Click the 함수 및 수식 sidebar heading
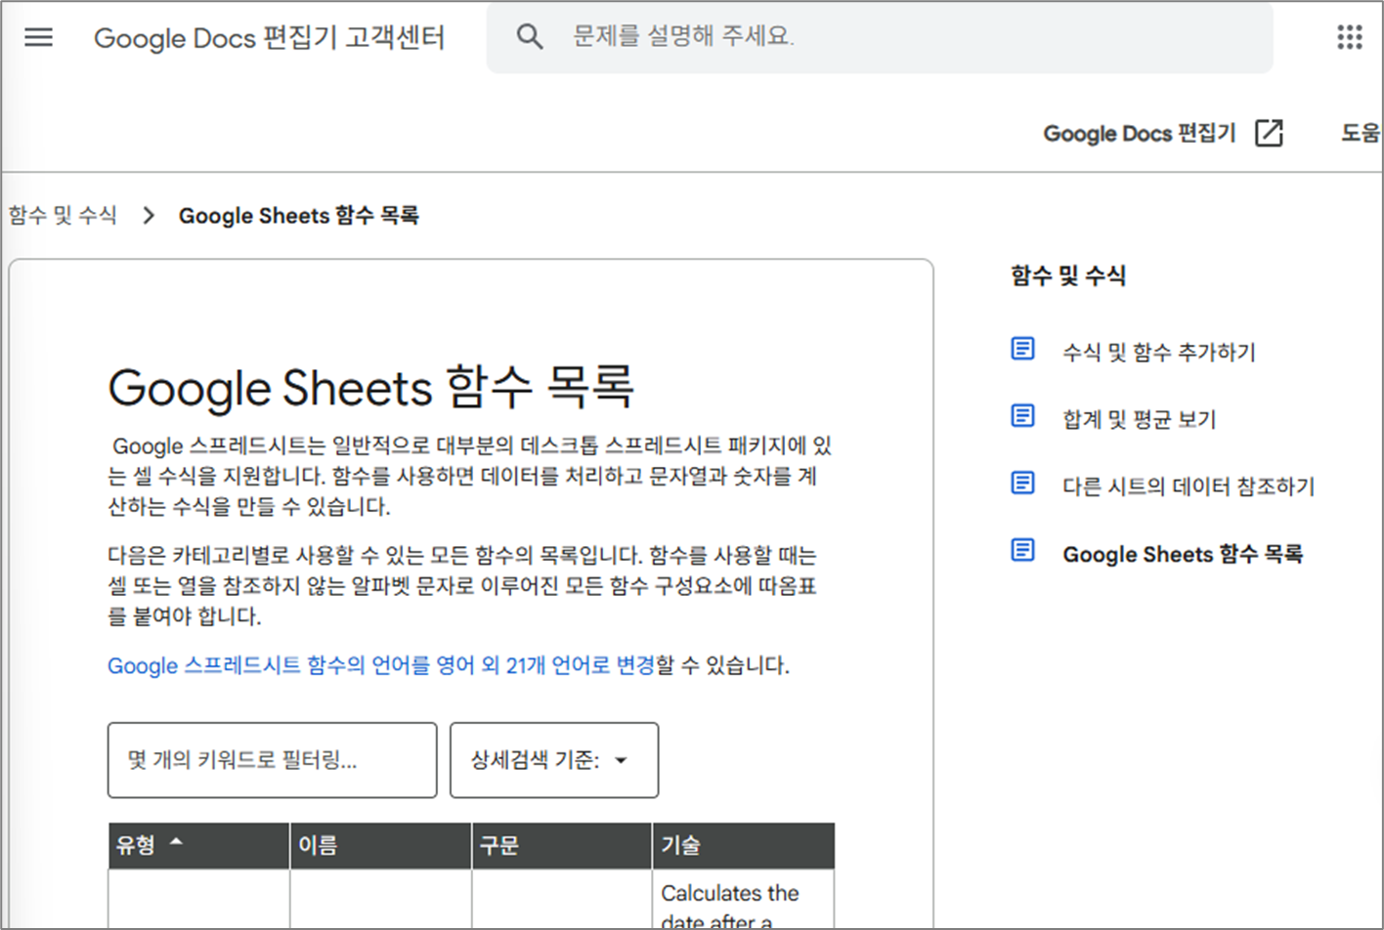This screenshot has width=1384, height=930. (x=1068, y=275)
